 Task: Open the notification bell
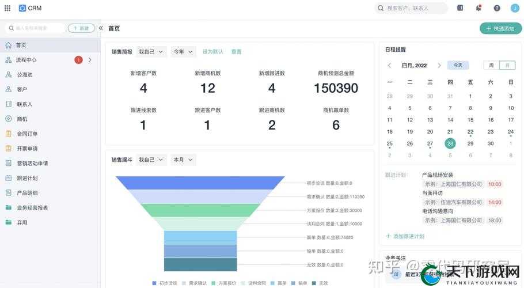[479, 7]
